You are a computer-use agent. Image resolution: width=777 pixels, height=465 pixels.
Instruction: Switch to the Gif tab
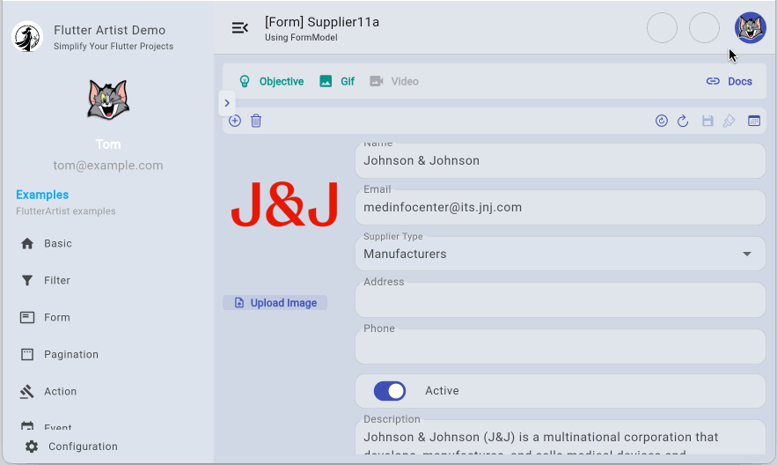click(x=337, y=81)
